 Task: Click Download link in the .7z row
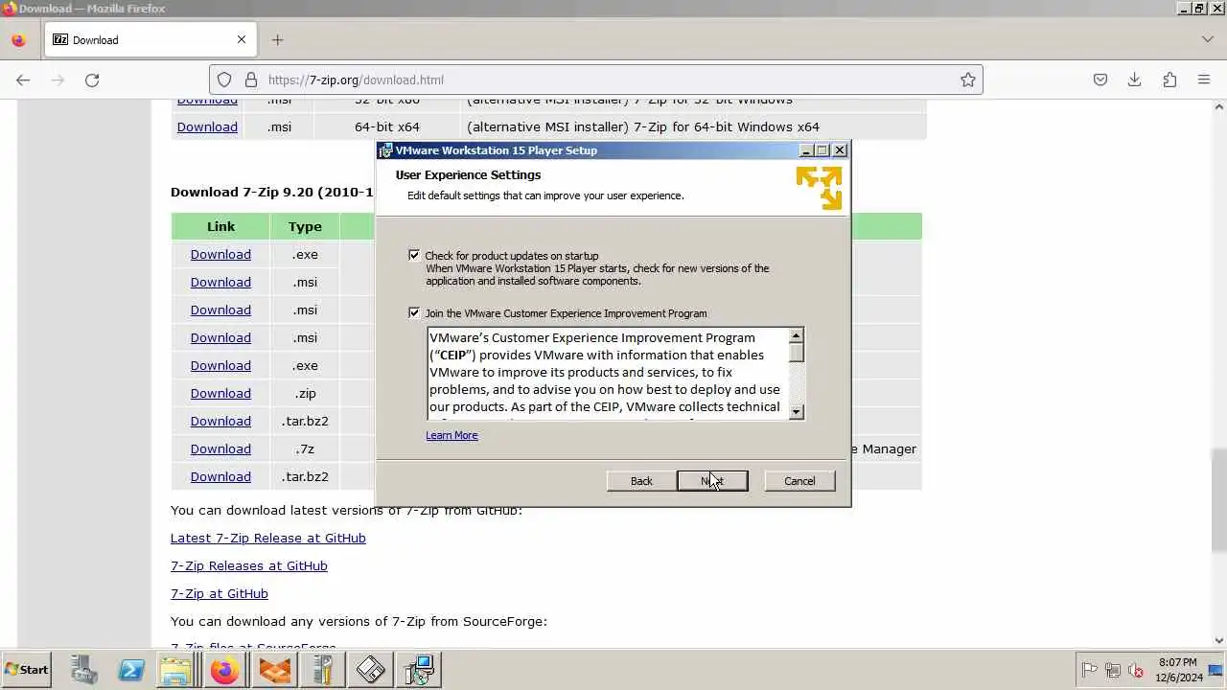click(220, 448)
